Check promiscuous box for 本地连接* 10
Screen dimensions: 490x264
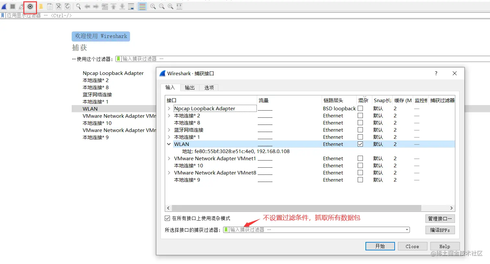point(360,165)
